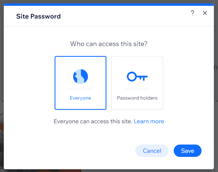The image size is (218, 172).
Task: Click the dimmed background left of the dialog
Action: [2, 86]
